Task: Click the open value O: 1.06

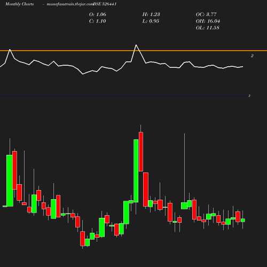Action: pyautogui.click(x=98, y=14)
